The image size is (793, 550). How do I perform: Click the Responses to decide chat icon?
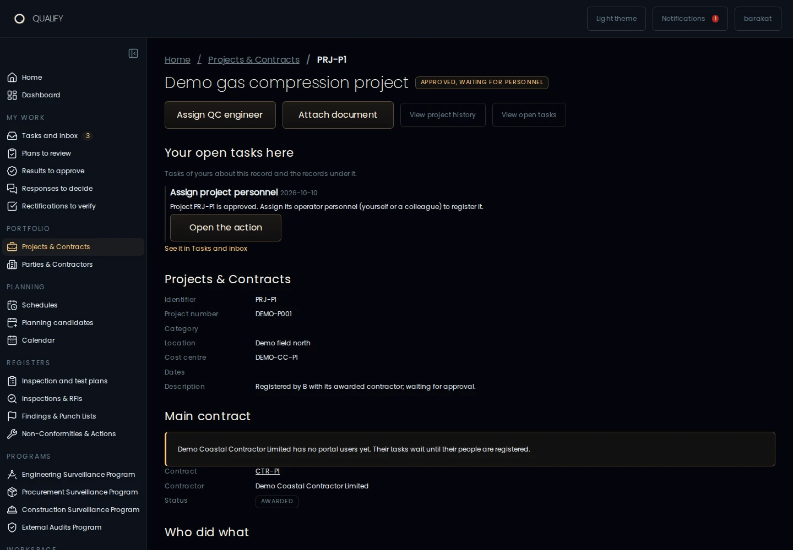[x=12, y=189]
